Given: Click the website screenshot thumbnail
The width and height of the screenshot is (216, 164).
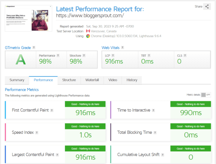Looking at the screenshot, I should point(28,19).
